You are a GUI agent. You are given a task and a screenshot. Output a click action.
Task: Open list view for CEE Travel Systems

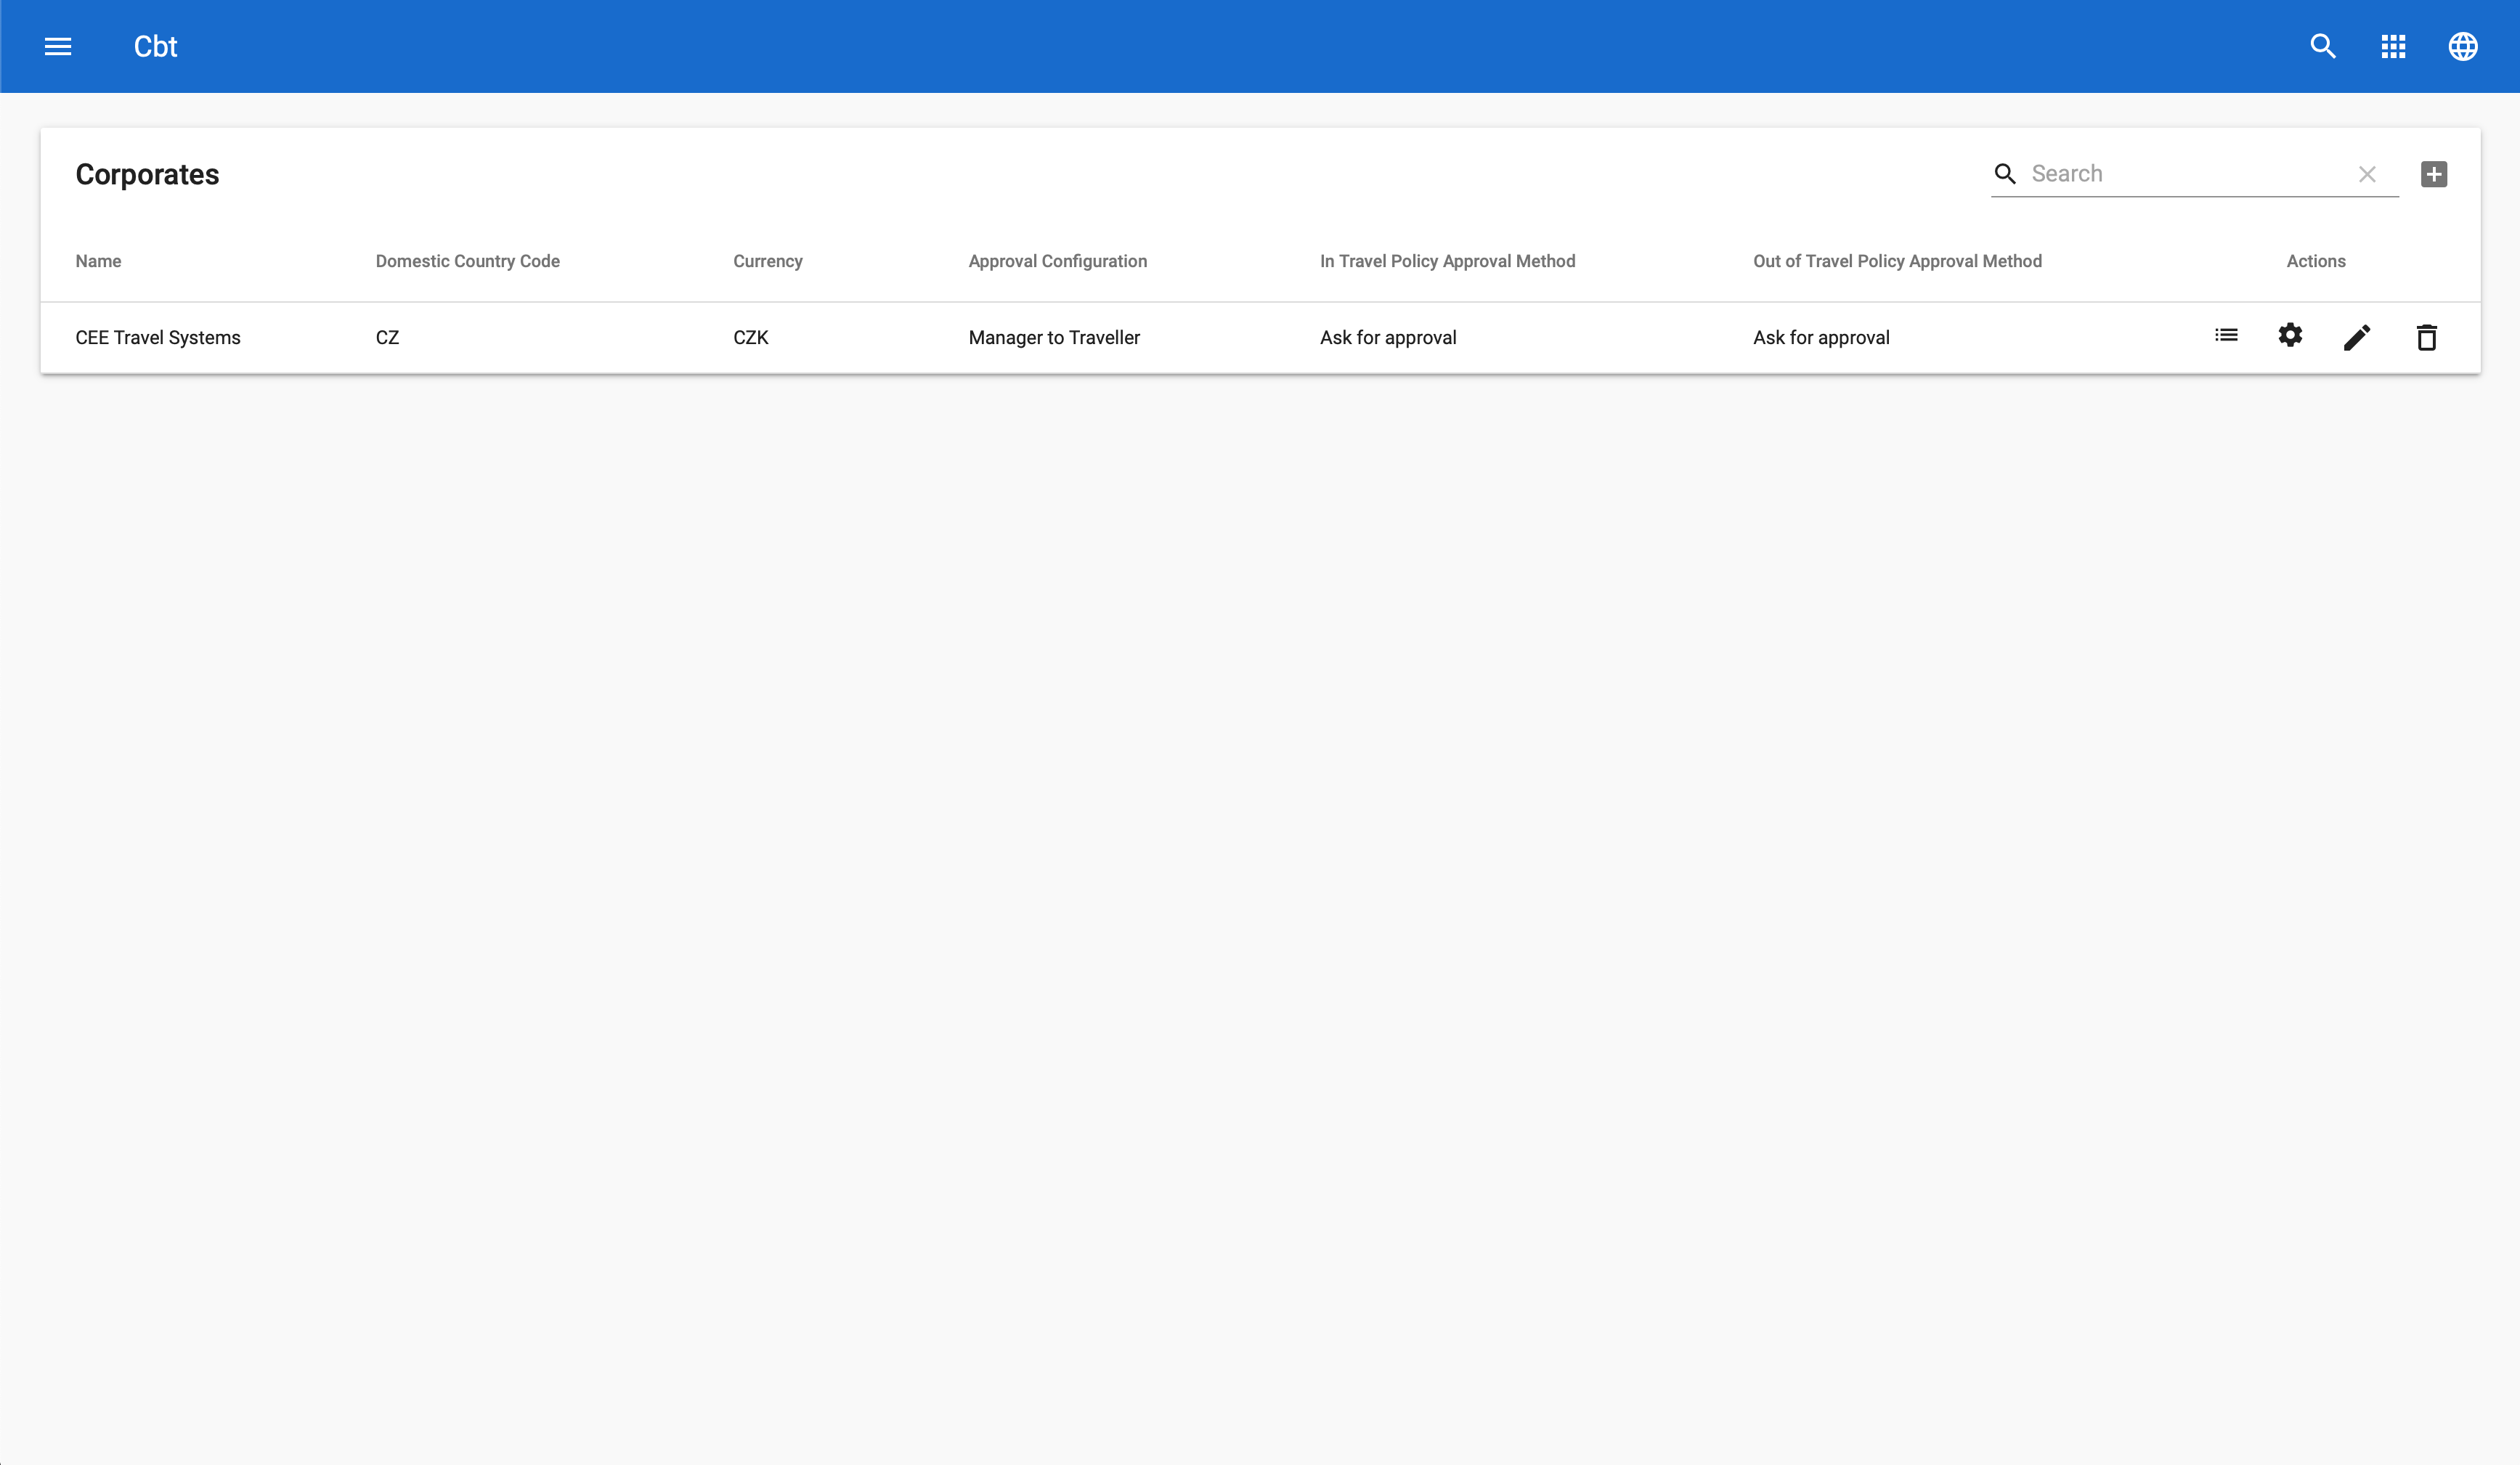(2226, 336)
